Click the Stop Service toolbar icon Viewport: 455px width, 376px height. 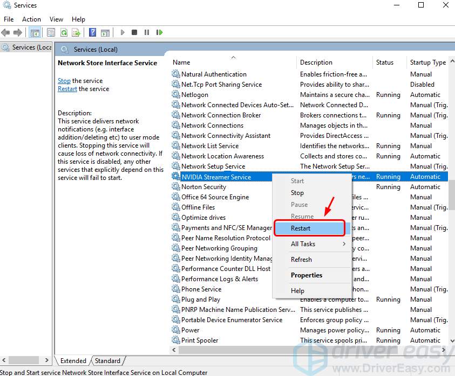[x=135, y=32]
